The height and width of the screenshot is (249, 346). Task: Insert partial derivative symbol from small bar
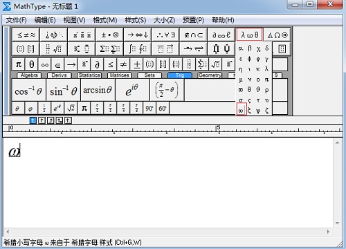[98, 64]
